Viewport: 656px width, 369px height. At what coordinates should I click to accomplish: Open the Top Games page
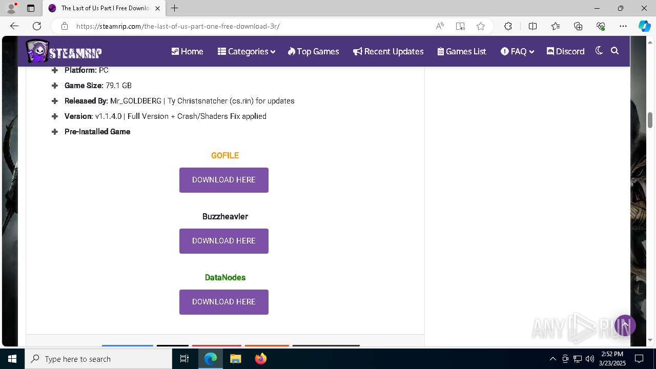313,51
